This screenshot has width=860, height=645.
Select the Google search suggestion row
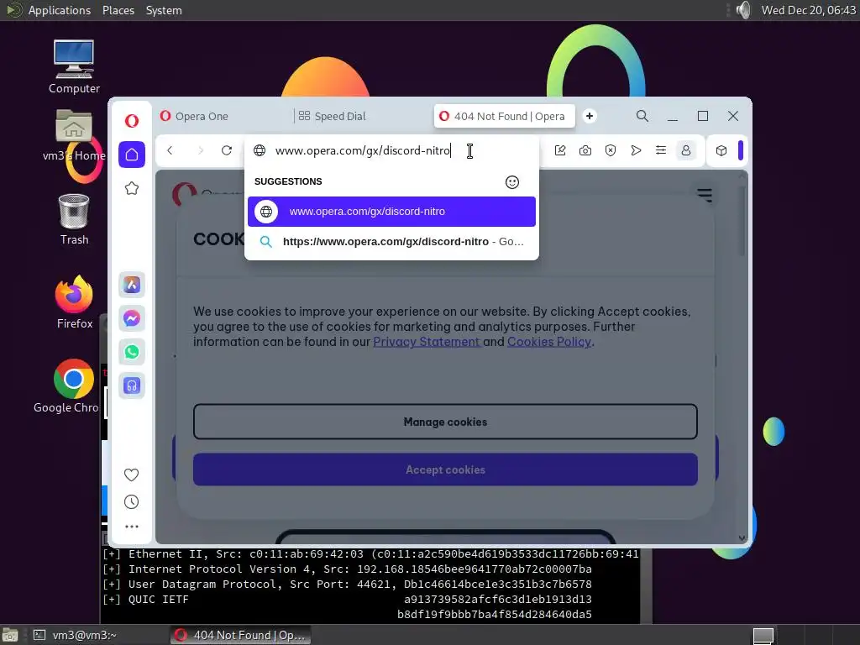[391, 241]
